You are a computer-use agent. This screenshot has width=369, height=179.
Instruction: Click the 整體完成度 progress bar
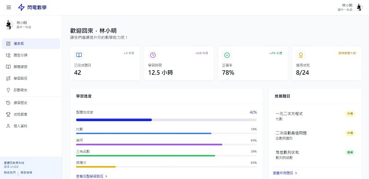[167, 120]
